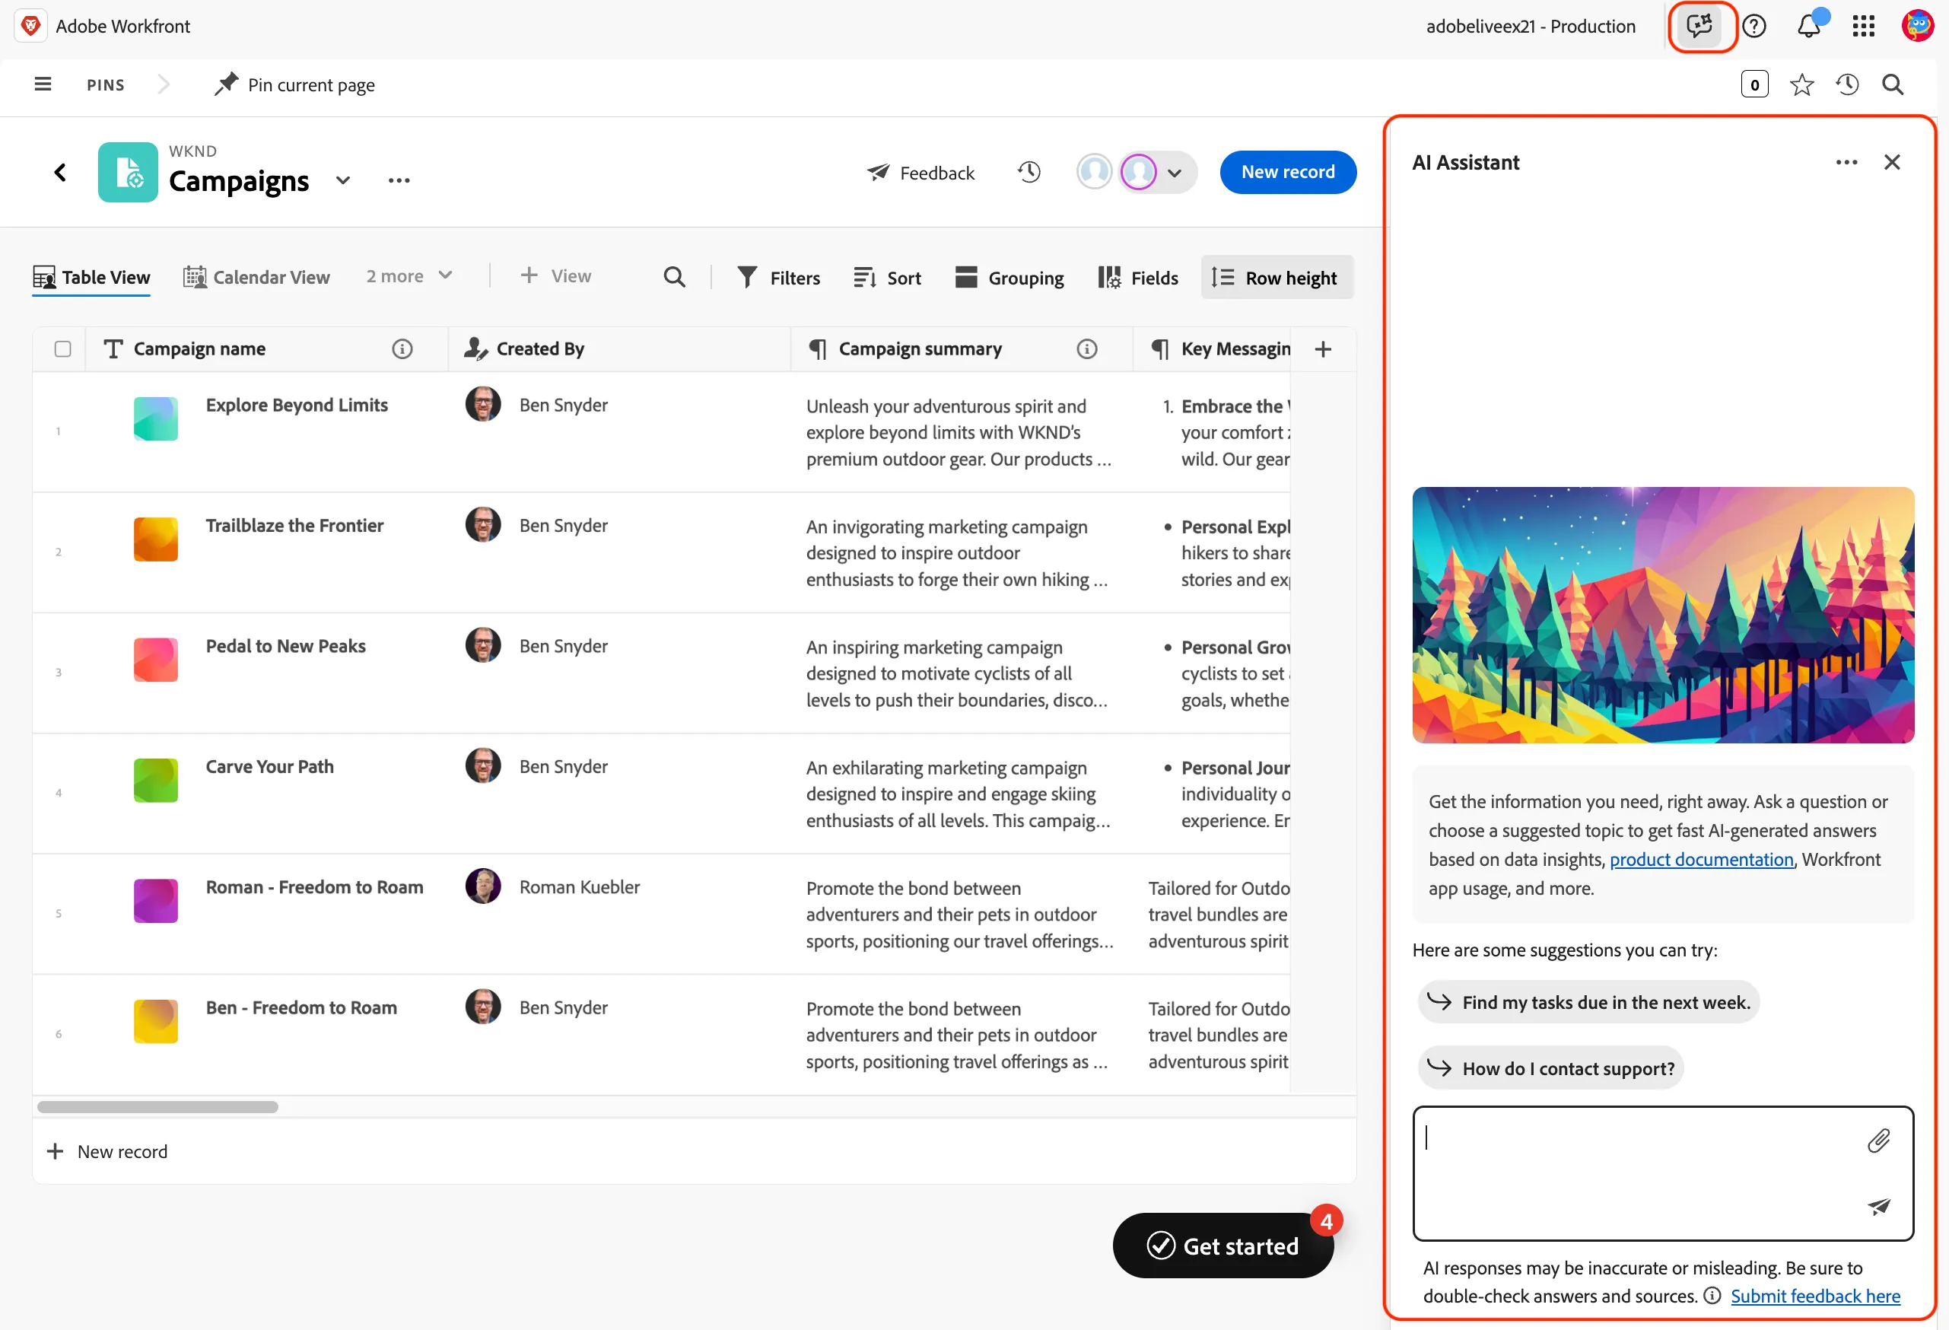This screenshot has width=1949, height=1330.
Task: Click the Campaign name info icon
Action: point(402,348)
